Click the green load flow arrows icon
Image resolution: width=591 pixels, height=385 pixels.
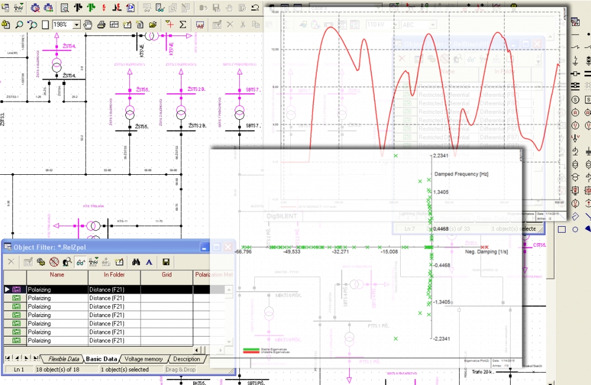click(x=91, y=7)
